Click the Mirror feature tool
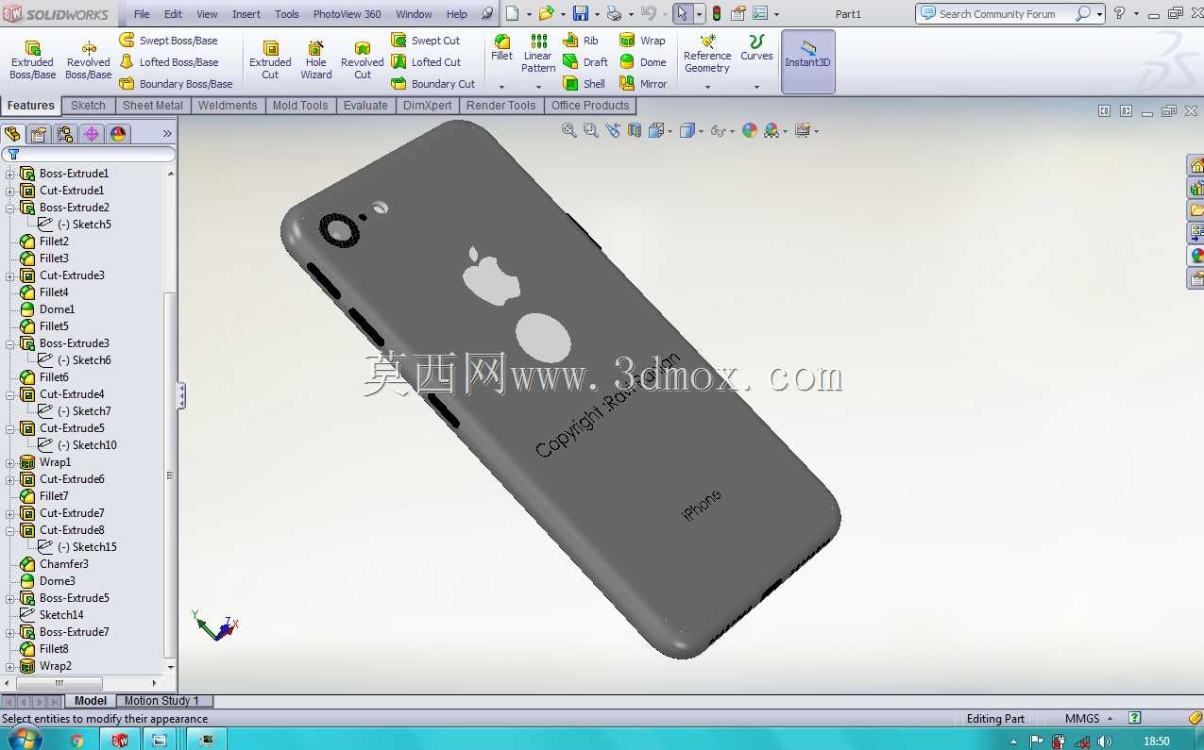 pyautogui.click(x=643, y=84)
